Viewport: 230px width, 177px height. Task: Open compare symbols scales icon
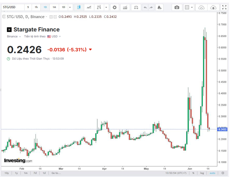tap(136, 7)
